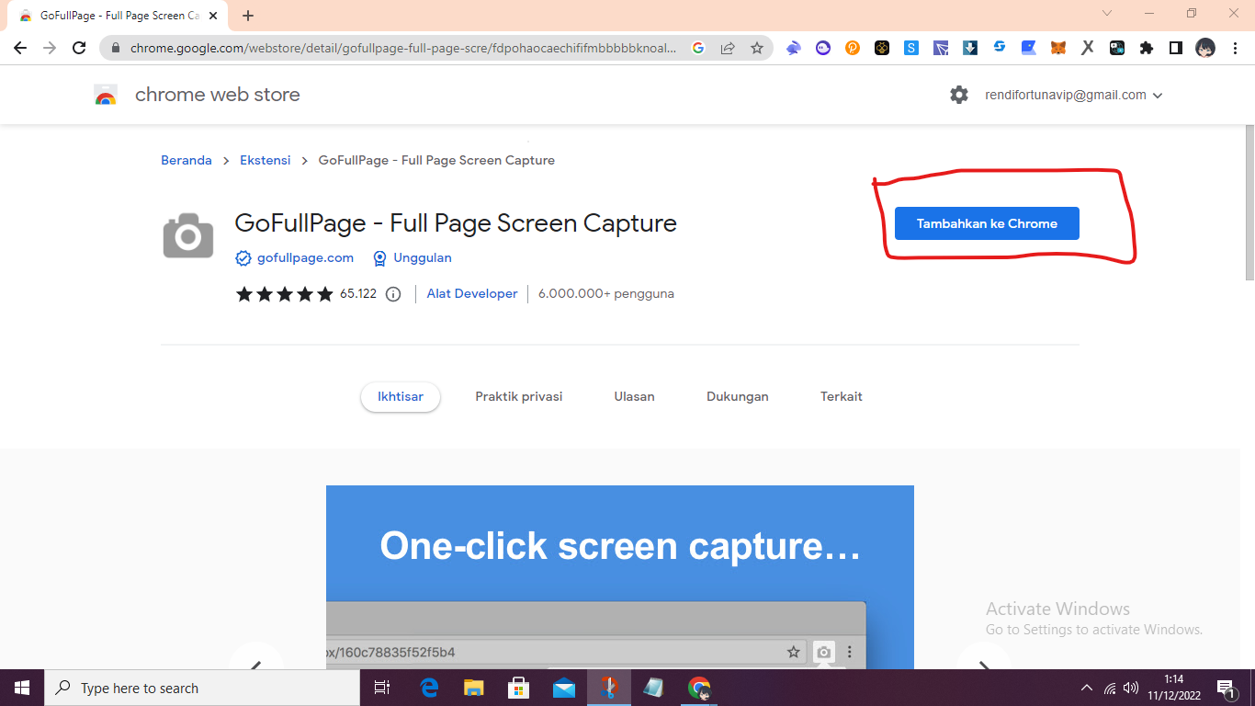The height and width of the screenshot is (706, 1255).
Task: Open the notification center
Action: [x=1227, y=688]
